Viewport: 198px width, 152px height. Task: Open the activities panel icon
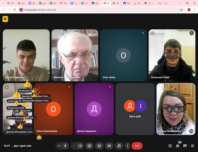[x=192, y=145]
